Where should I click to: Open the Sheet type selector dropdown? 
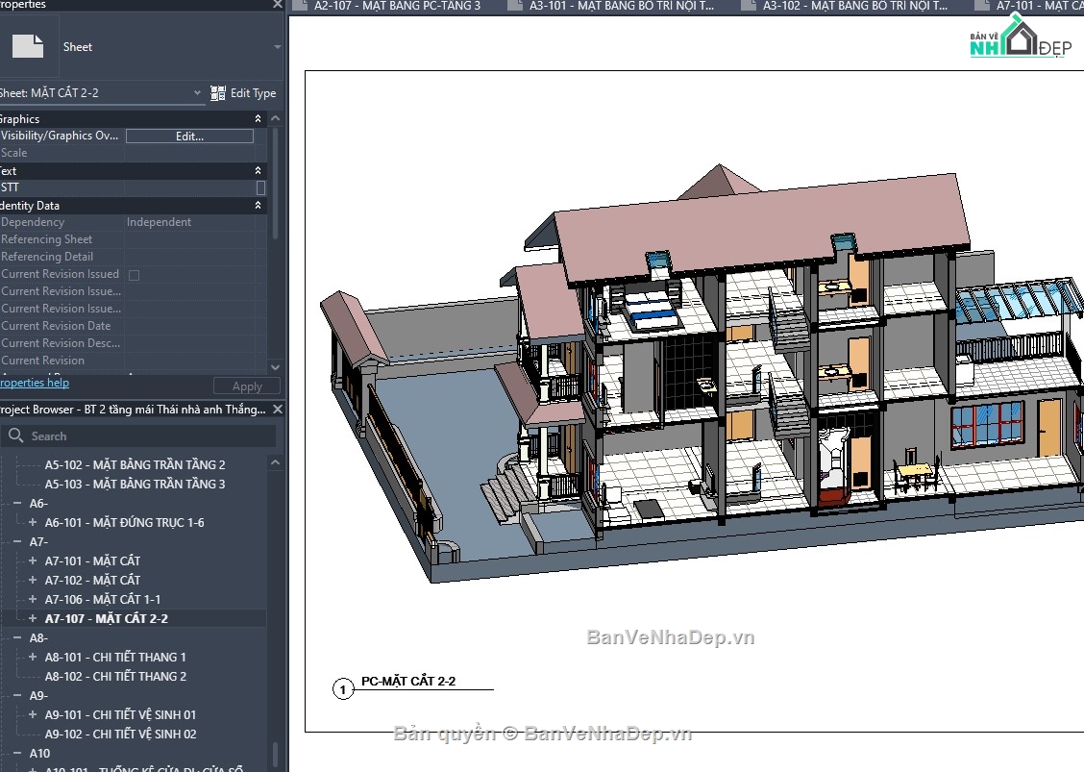pos(277,47)
